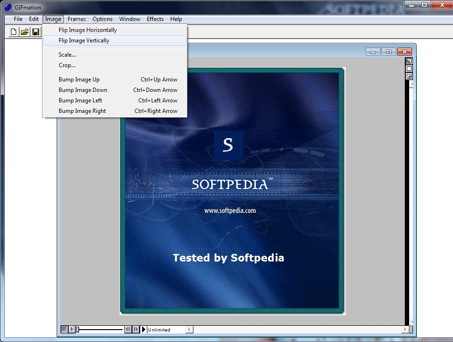This screenshot has height=342, width=453.
Task: Open the Edit menu
Action: (34, 19)
